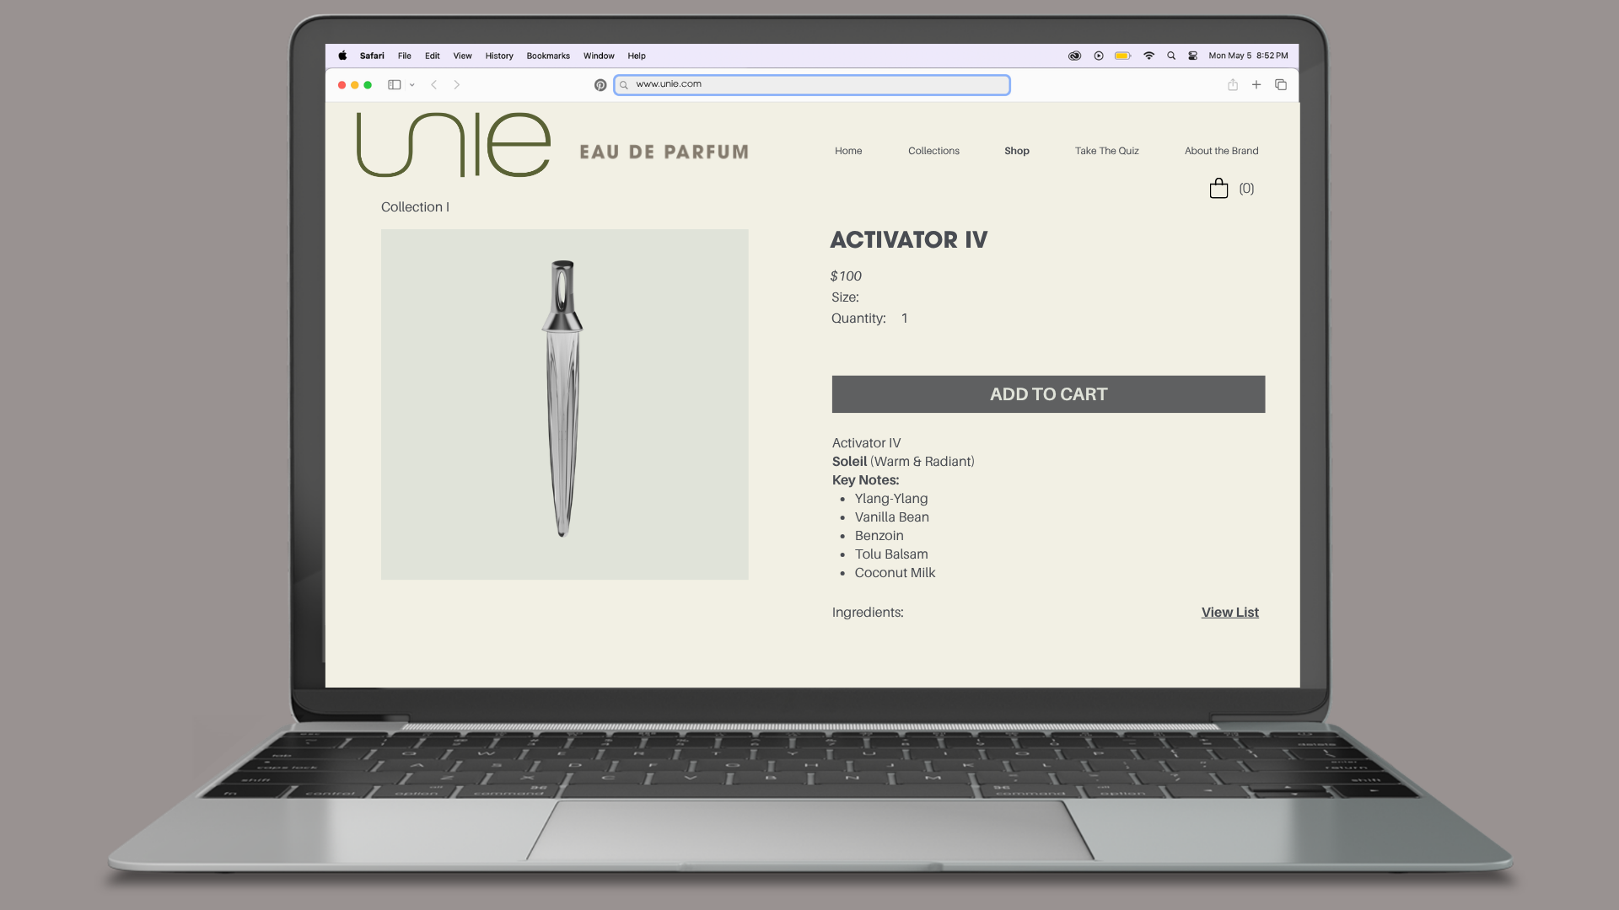
Task: Open the Bookmarks menu
Action: tap(548, 56)
